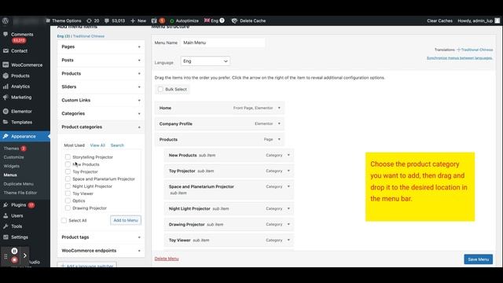The width and height of the screenshot is (503, 283).
Task: Click the Delete Menu link
Action: [x=167, y=259]
